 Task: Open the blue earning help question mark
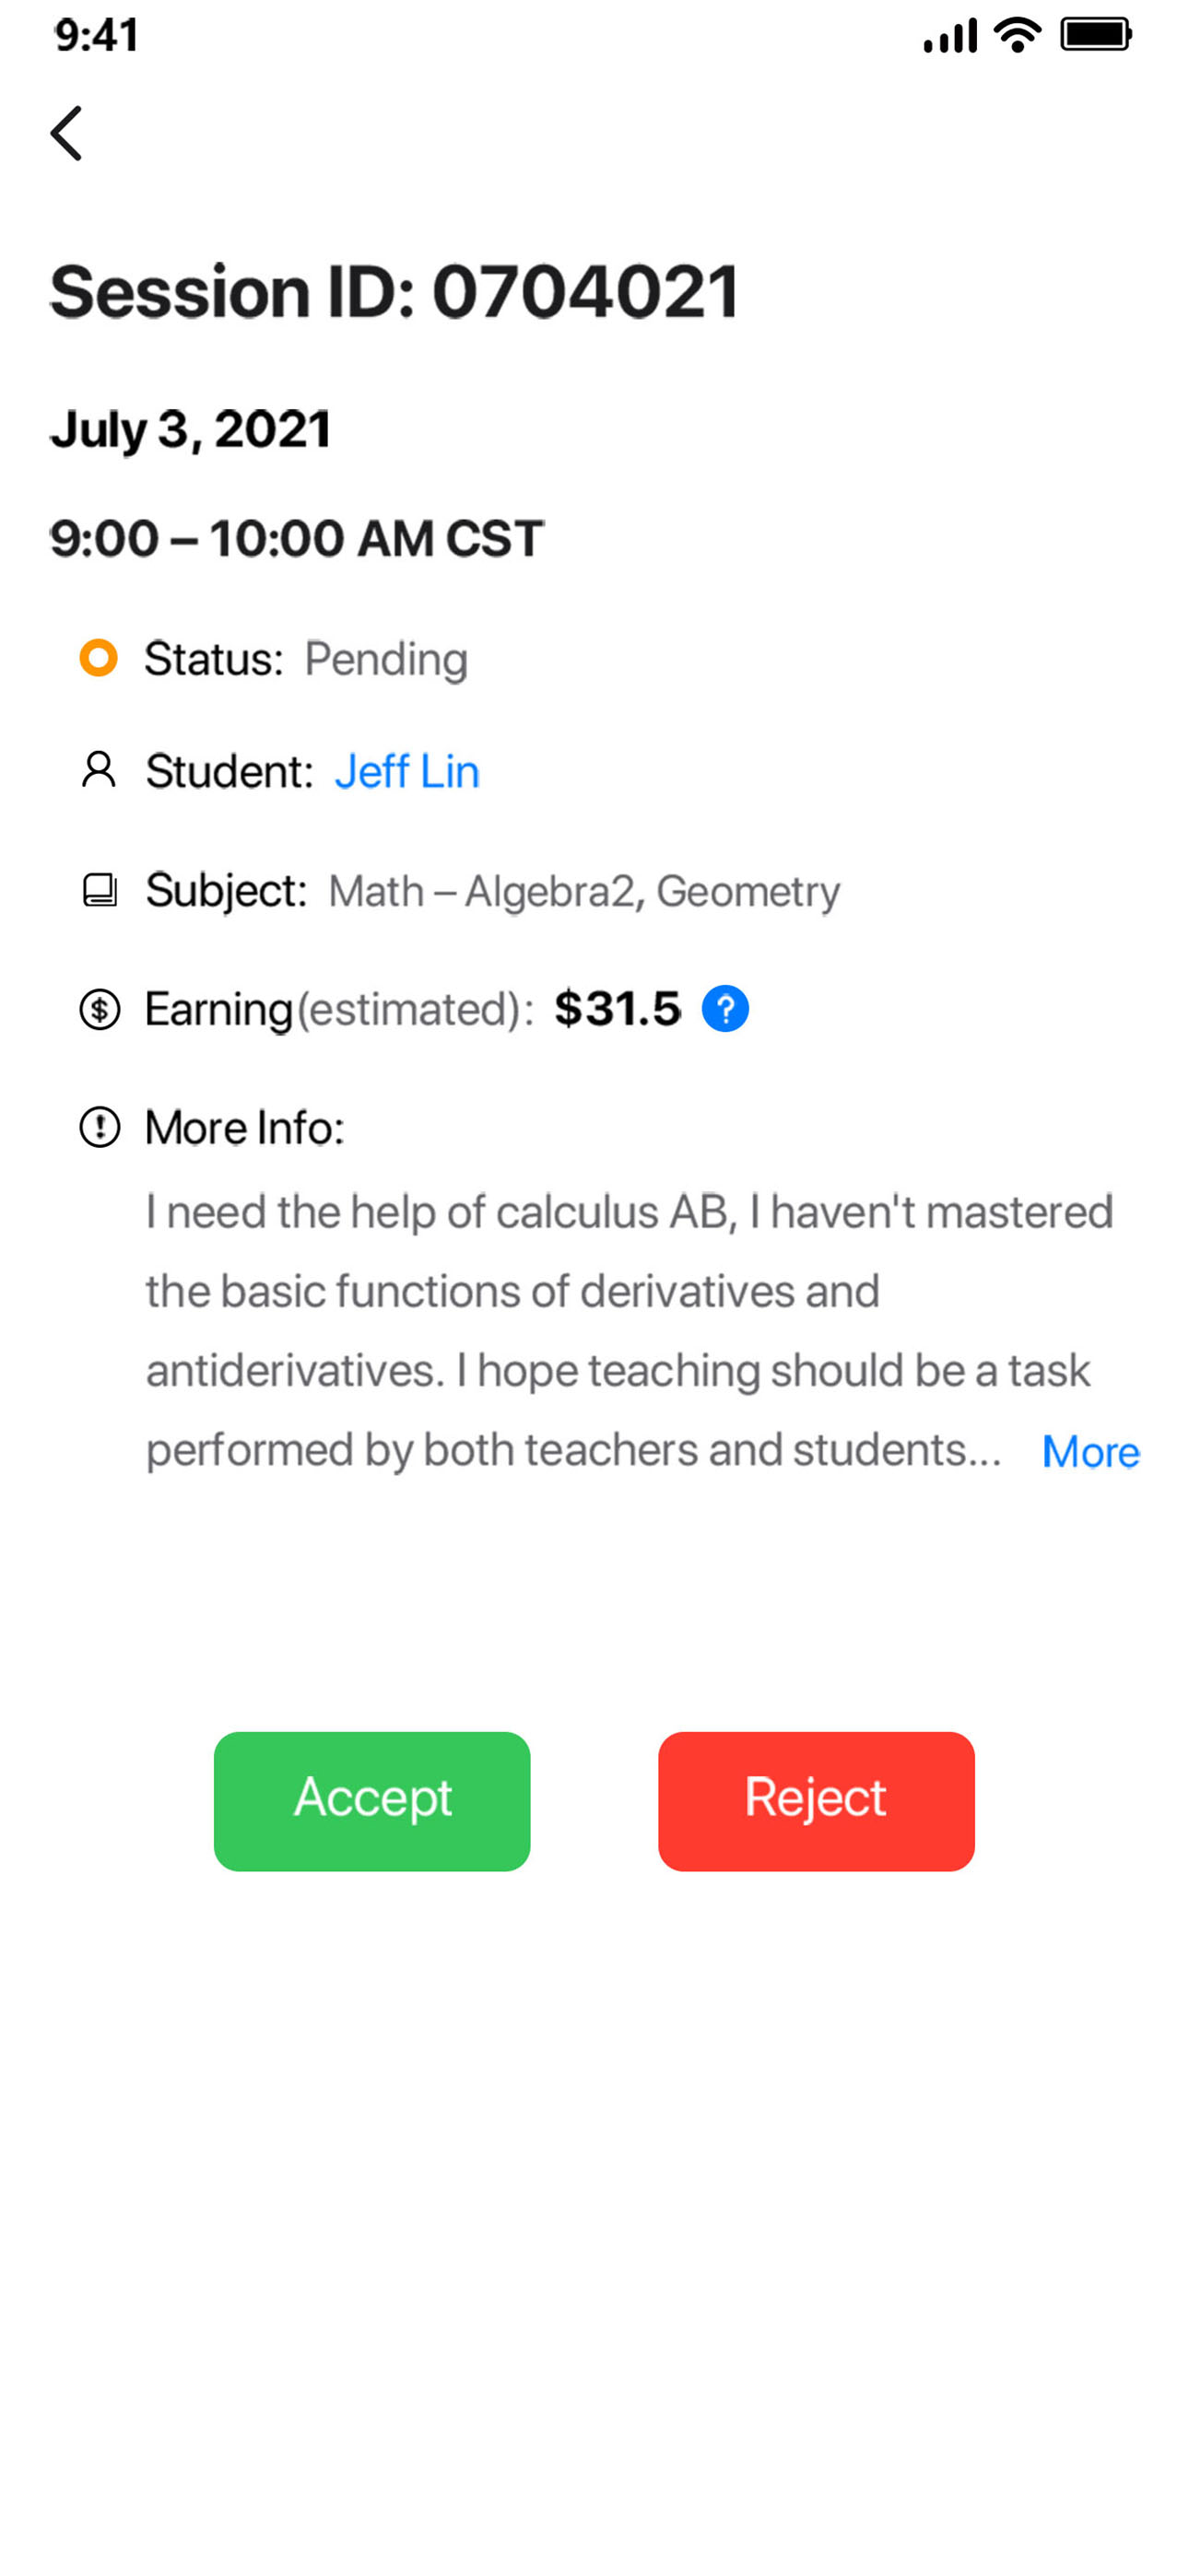(x=724, y=1008)
